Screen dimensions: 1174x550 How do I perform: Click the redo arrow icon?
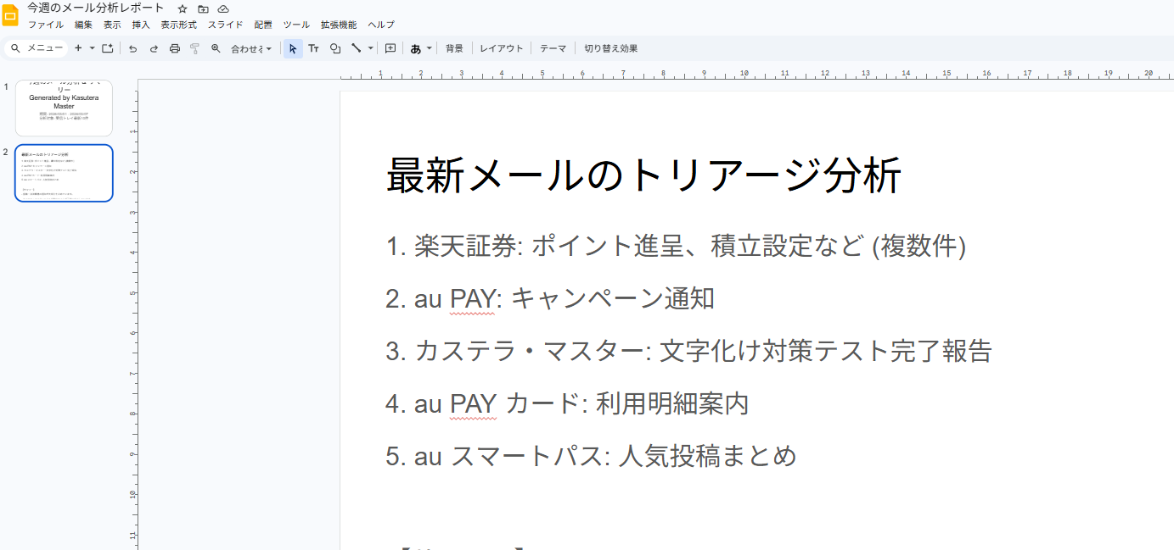pyautogui.click(x=154, y=48)
